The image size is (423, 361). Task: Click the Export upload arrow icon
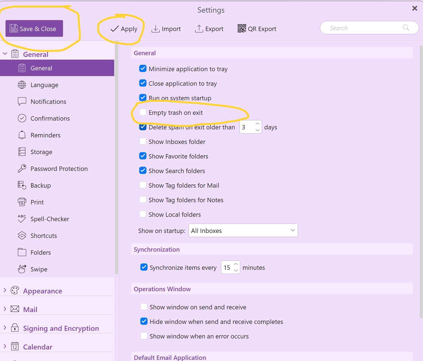pyautogui.click(x=199, y=29)
